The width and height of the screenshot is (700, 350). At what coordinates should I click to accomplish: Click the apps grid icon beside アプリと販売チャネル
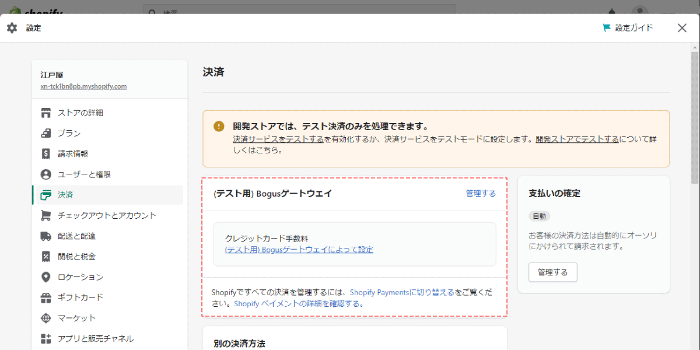46,338
